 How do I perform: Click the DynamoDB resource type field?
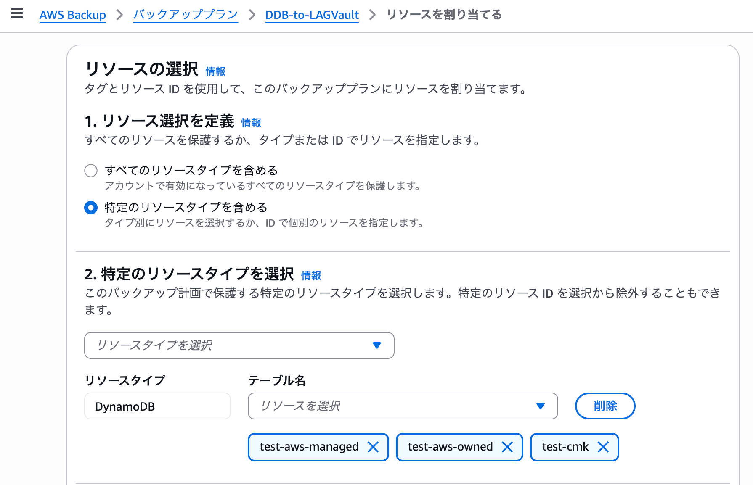(x=157, y=406)
